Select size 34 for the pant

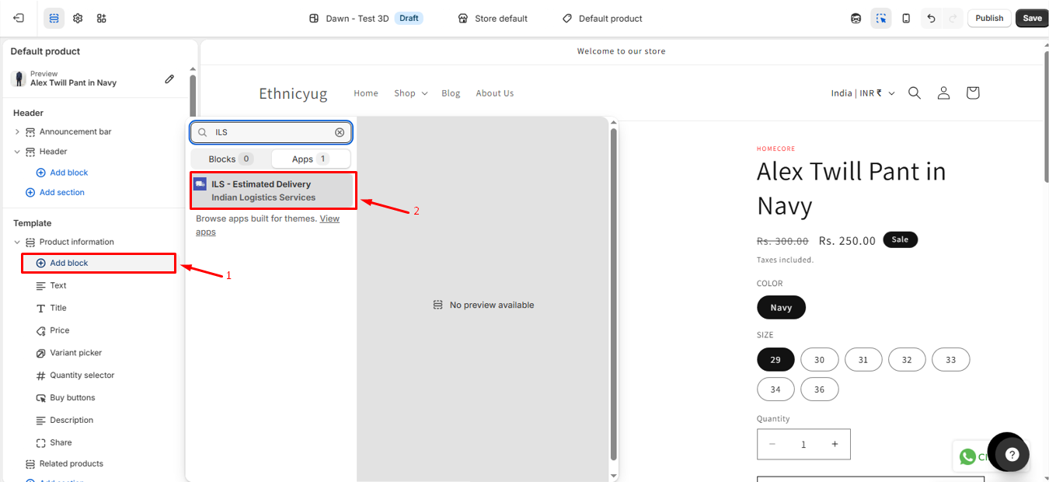tap(775, 389)
